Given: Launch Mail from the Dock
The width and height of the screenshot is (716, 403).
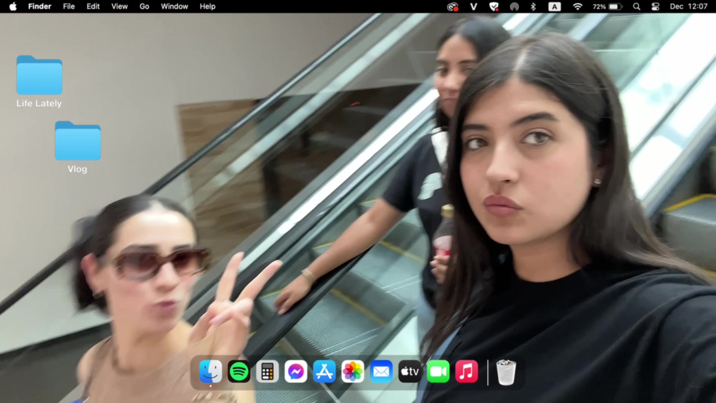Looking at the screenshot, I should 381,372.
